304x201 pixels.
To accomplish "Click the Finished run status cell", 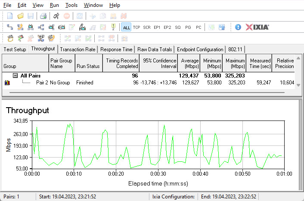I will (85, 83).
